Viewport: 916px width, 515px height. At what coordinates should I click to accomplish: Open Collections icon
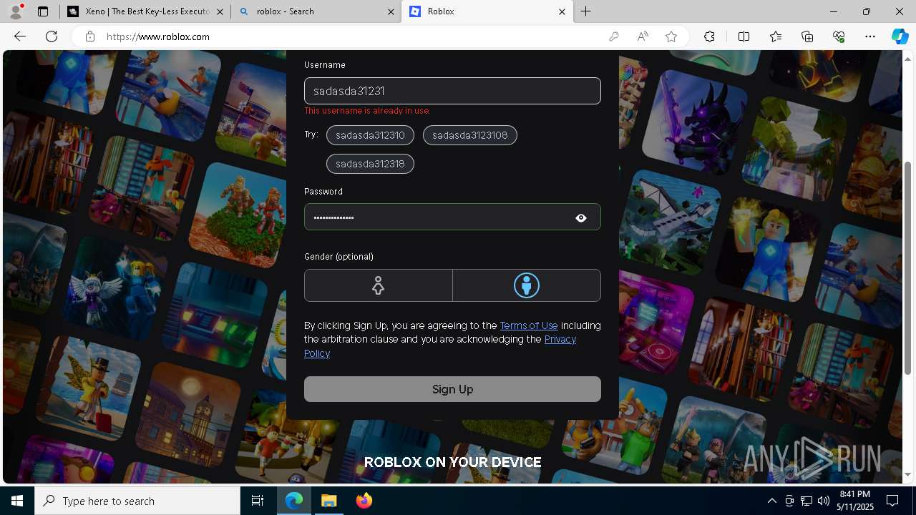807,36
